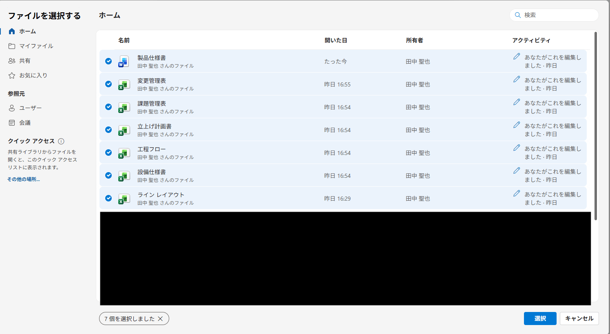Open お気に入り in the sidebar
The width and height of the screenshot is (610, 334).
(33, 75)
